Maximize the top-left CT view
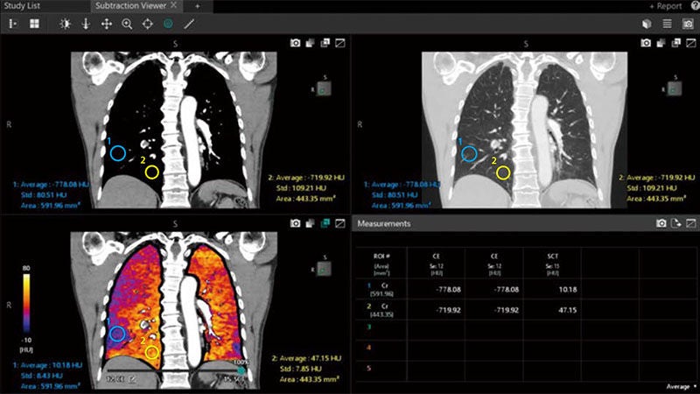The width and height of the screenshot is (700, 394). [340, 43]
